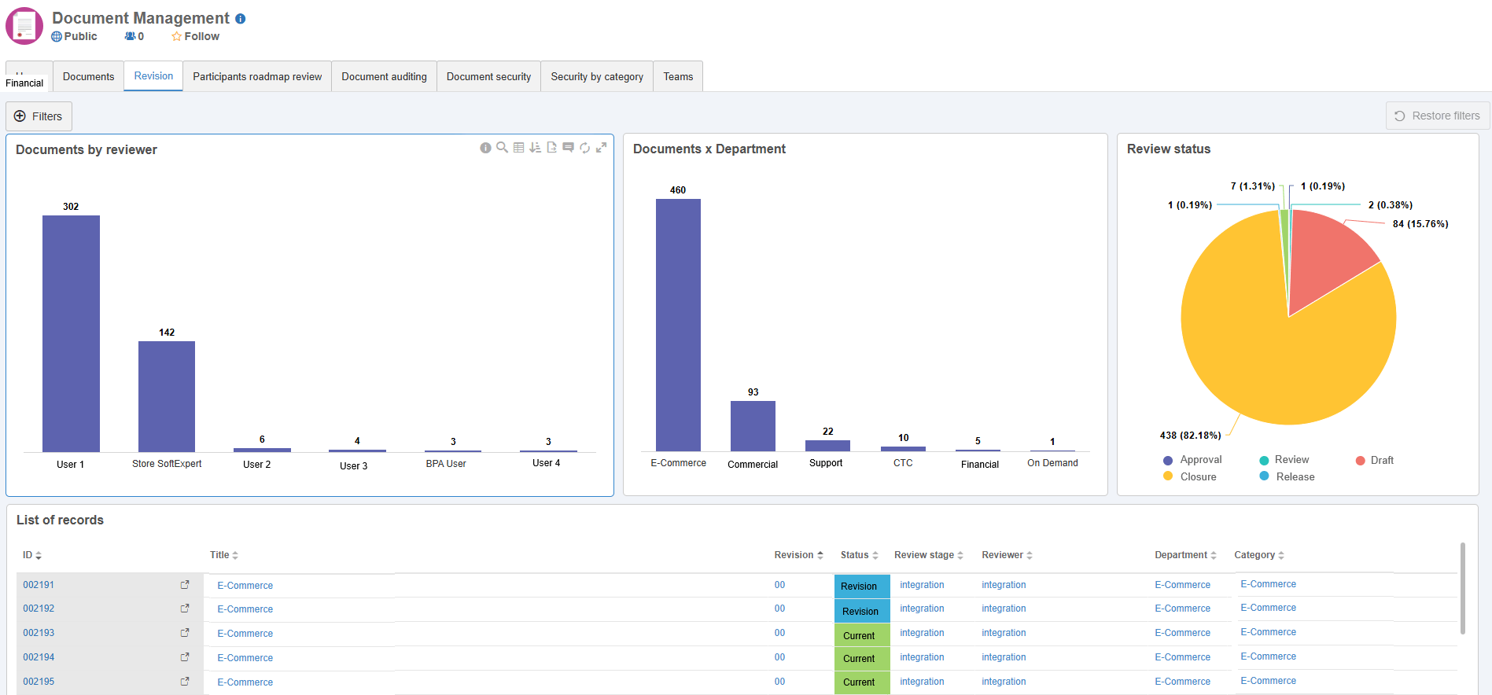The image size is (1492, 695).
Task: Open record 002193 via its external-link icon
Action: coord(185,633)
